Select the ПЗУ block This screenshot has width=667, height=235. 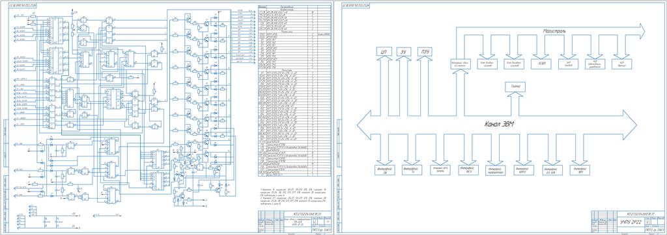[x=424, y=51]
